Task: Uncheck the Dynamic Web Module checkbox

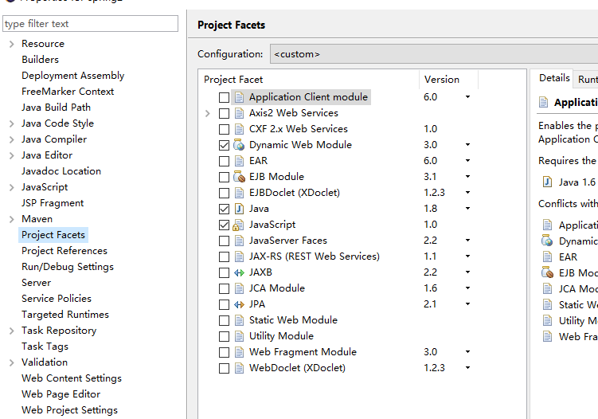Action: point(224,145)
